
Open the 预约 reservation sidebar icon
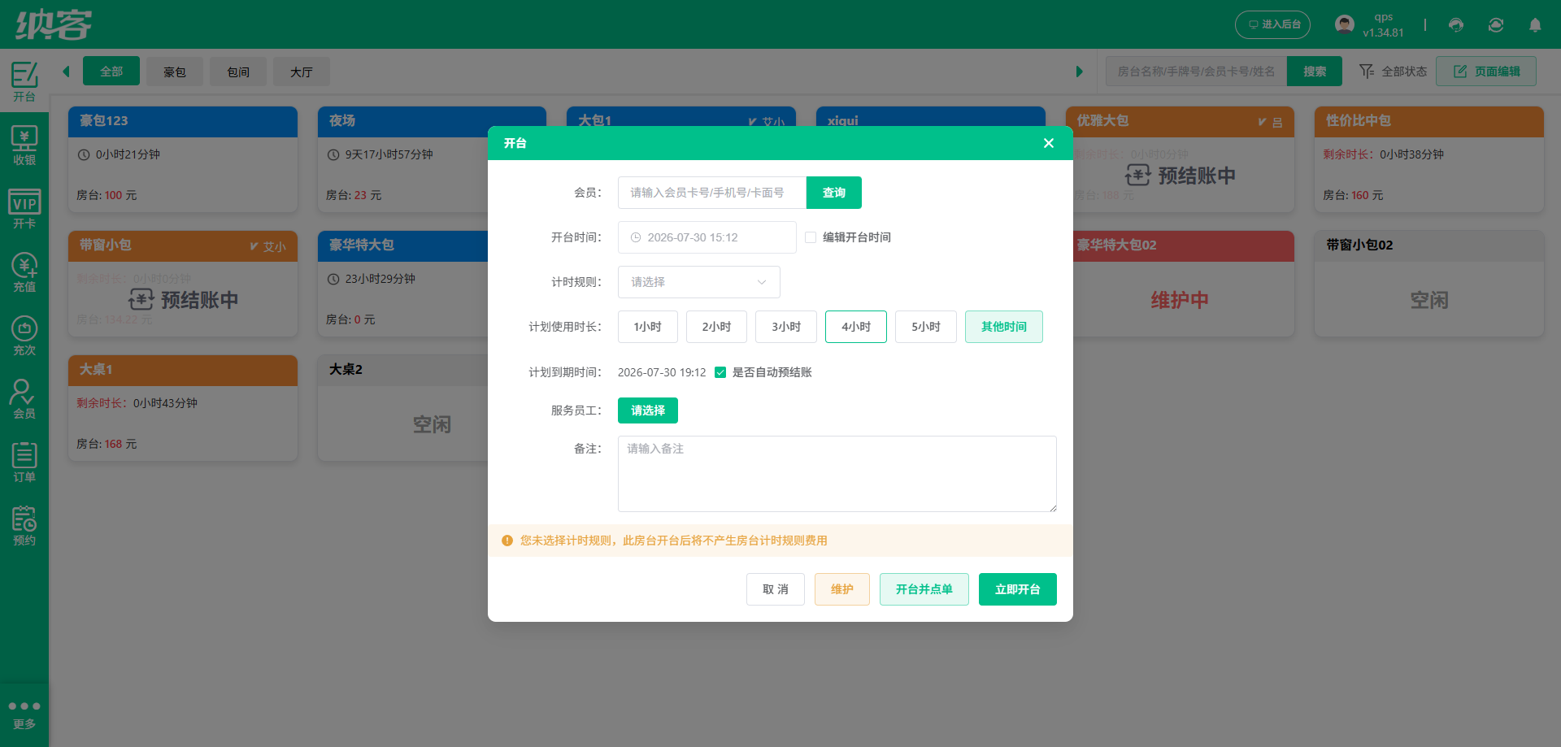tap(24, 526)
